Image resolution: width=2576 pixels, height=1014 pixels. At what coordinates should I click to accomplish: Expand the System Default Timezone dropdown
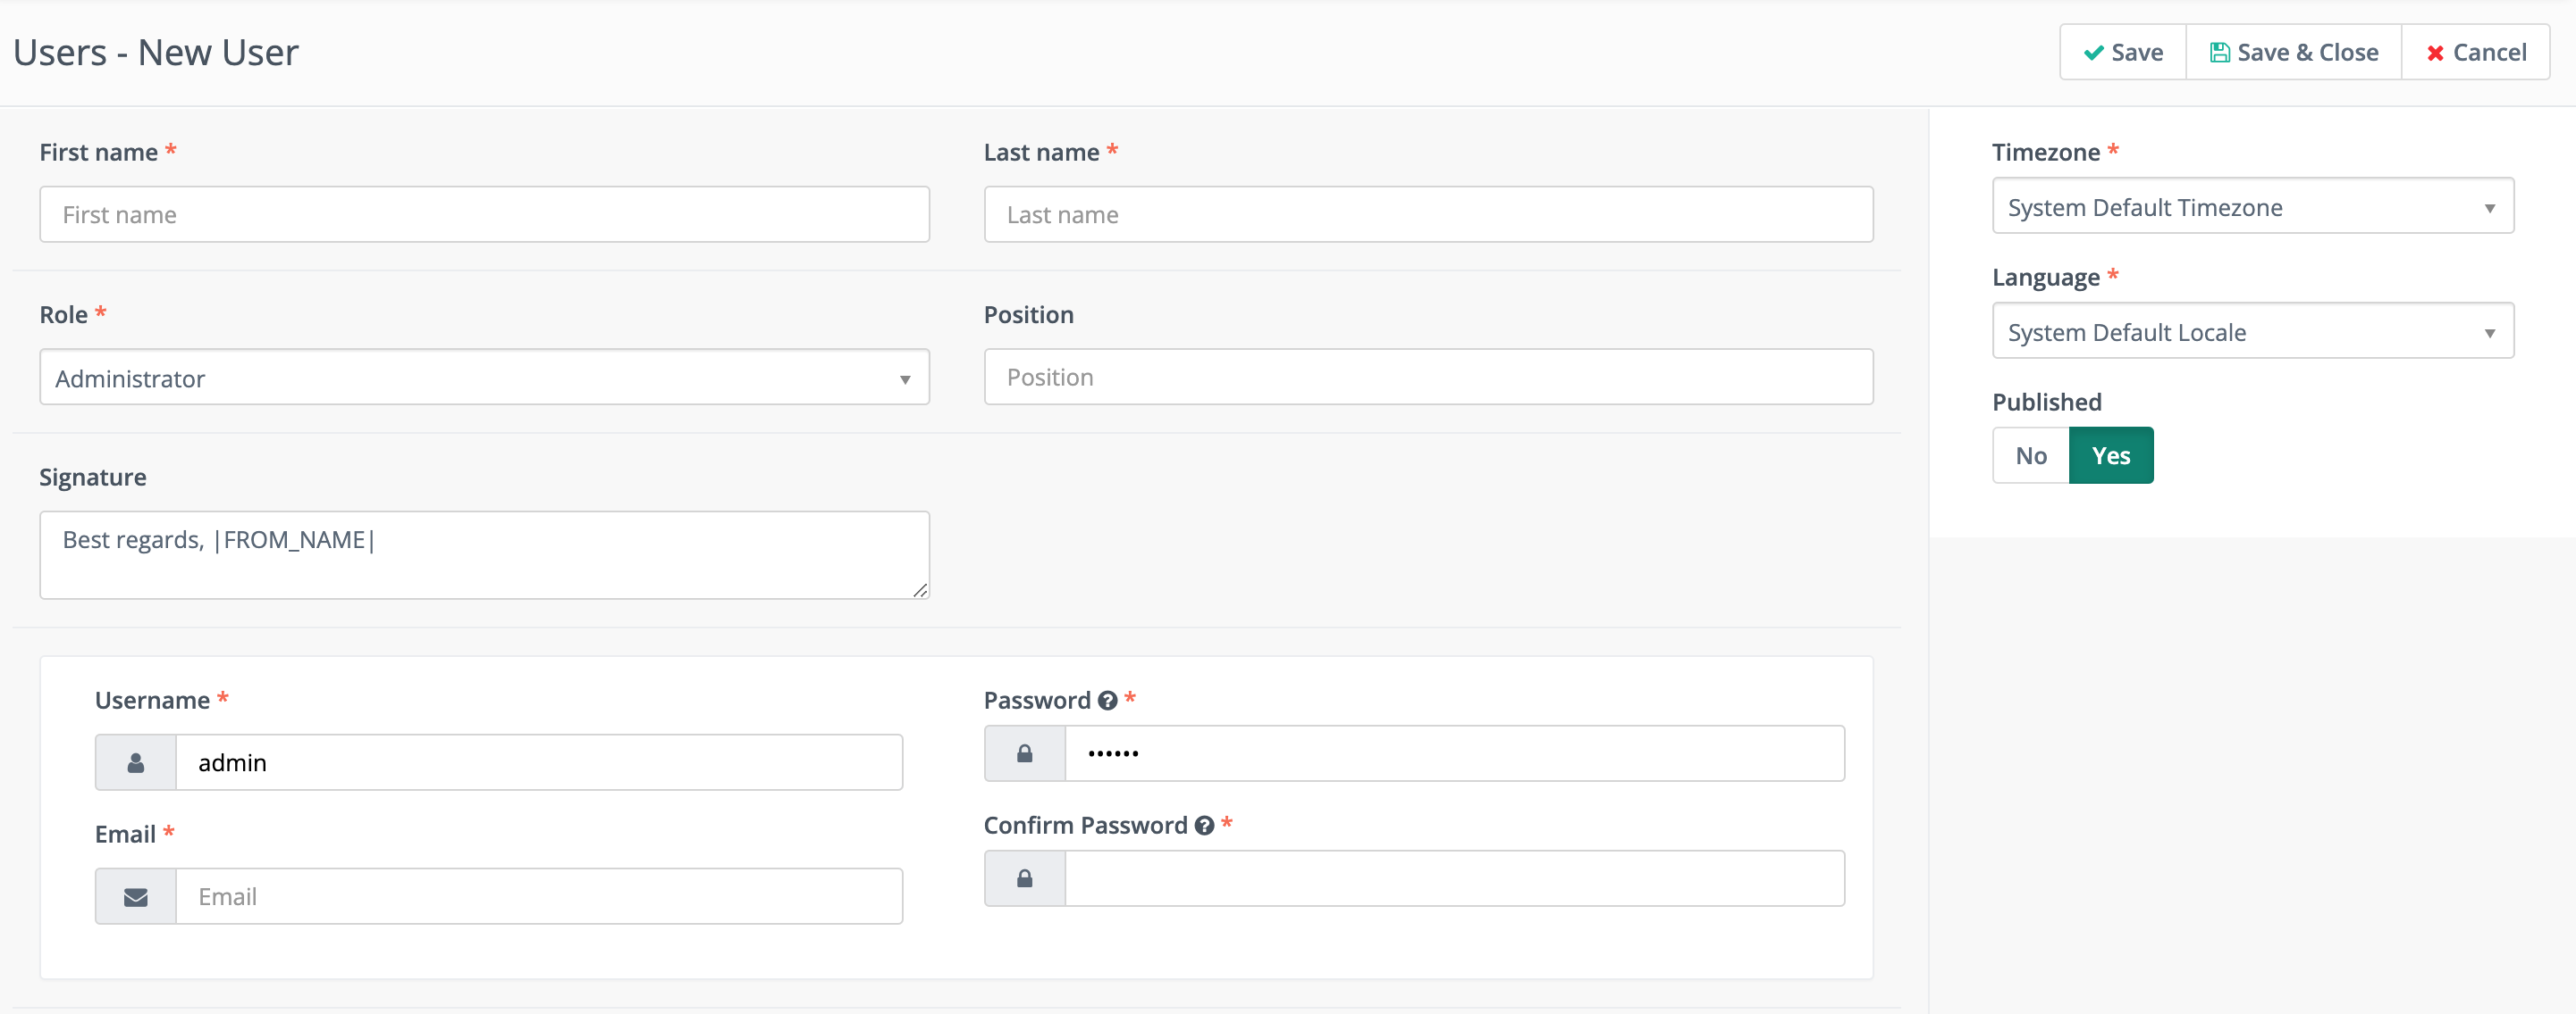tap(2252, 207)
